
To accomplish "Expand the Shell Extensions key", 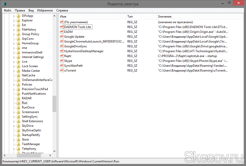I will (x=14, y=121).
